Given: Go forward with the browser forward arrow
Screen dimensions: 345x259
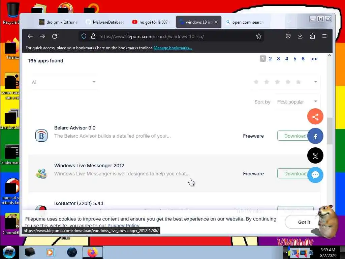Looking at the screenshot, I should coord(42,36).
